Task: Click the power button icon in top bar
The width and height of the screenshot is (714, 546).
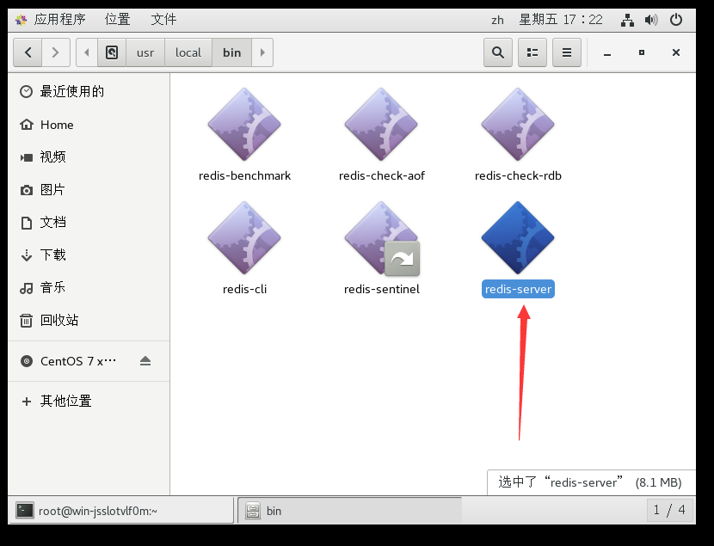Action: click(676, 20)
